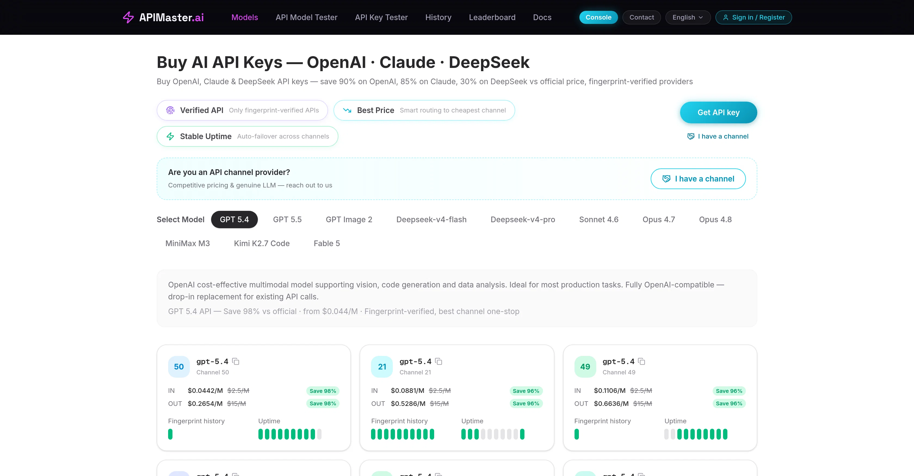Click 'Are you an API channel provider?' heading
The width and height of the screenshot is (914, 476).
[229, 172]
